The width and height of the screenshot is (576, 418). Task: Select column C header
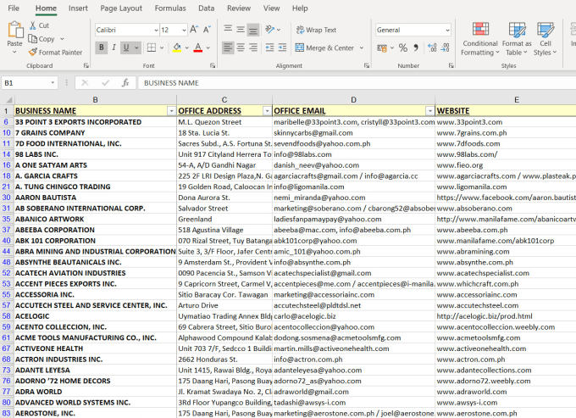pyautogui.click(x=224, y=100)
